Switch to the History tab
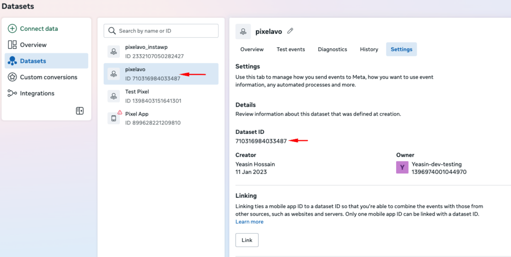Viewport: 511px width, 257px height. point(369,49)
